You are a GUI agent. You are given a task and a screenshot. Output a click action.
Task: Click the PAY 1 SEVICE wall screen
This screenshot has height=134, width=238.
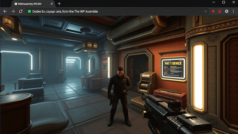point(173,69)
